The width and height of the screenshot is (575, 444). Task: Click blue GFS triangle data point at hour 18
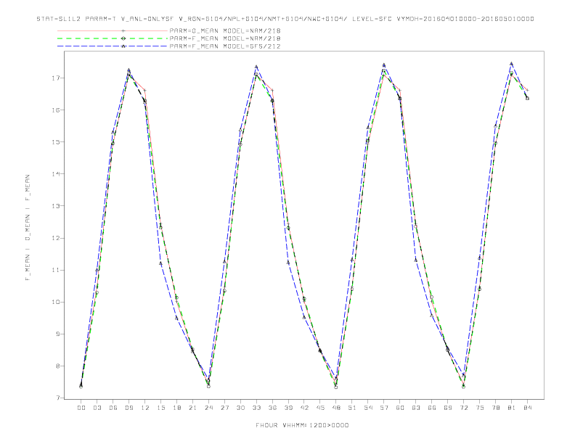[x=176, y=318]
